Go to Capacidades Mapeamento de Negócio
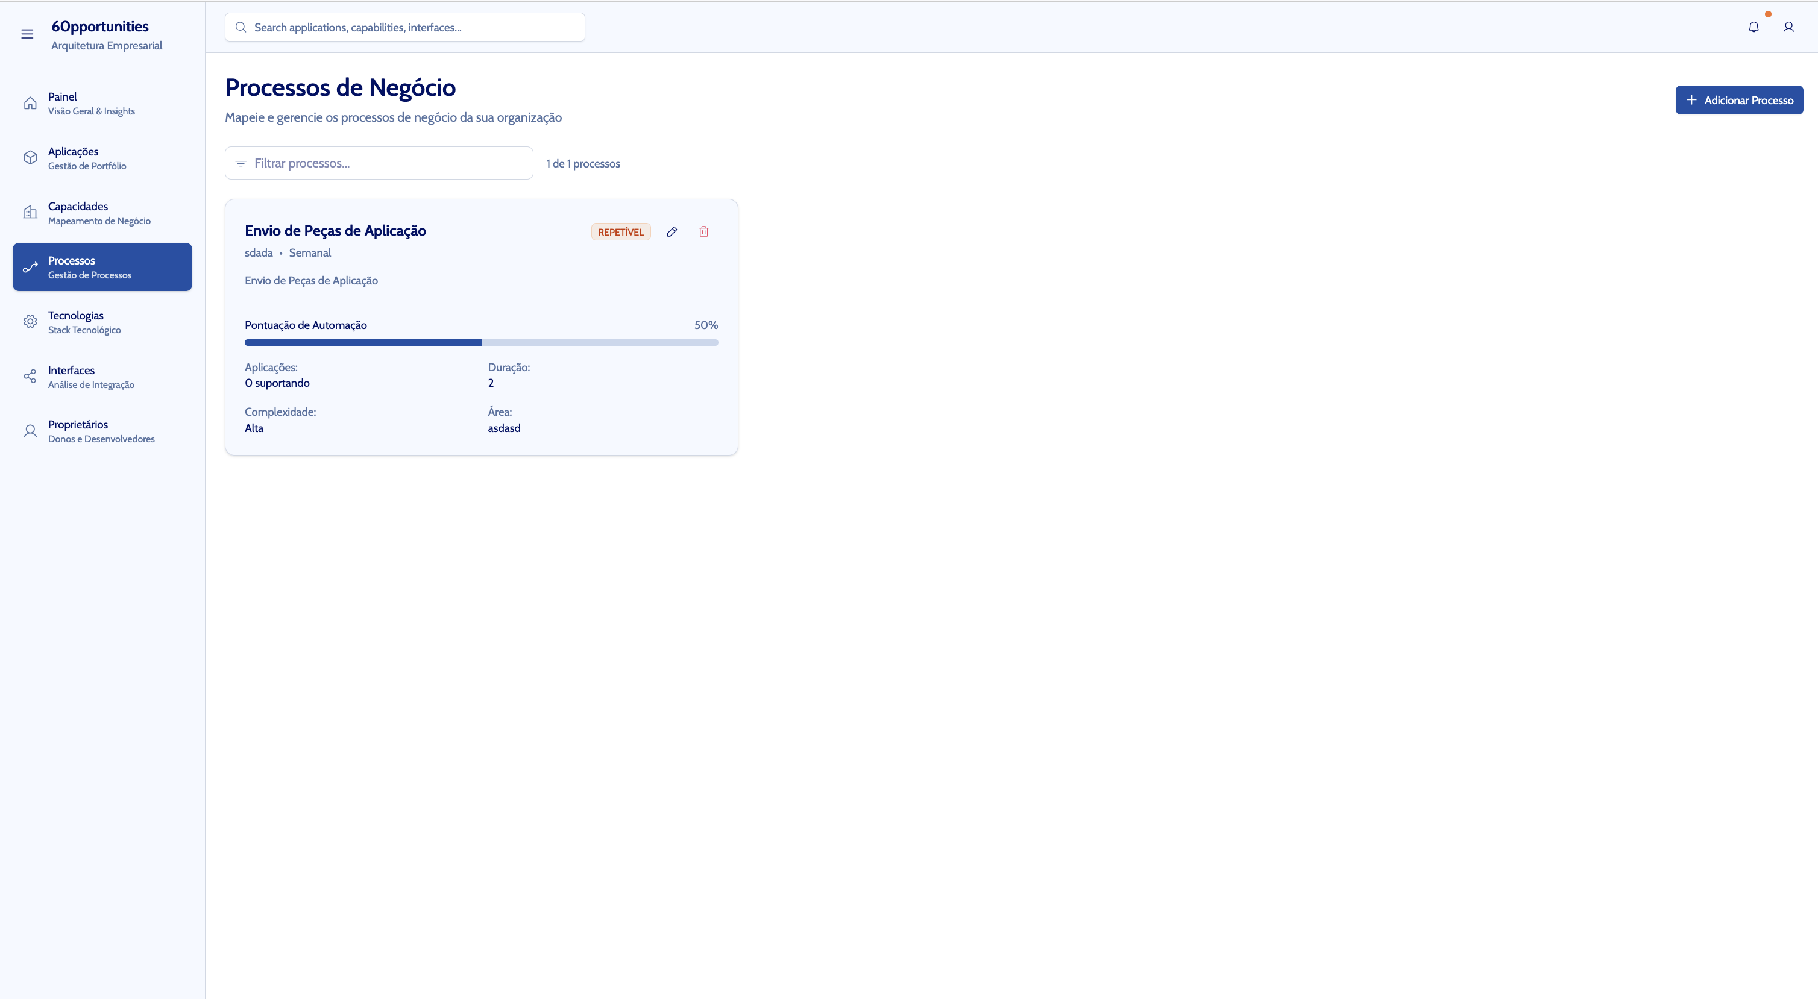 (x=102, y=213)
